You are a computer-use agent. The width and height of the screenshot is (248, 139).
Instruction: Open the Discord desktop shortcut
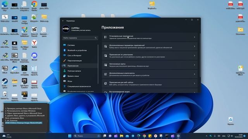[34, 57]
